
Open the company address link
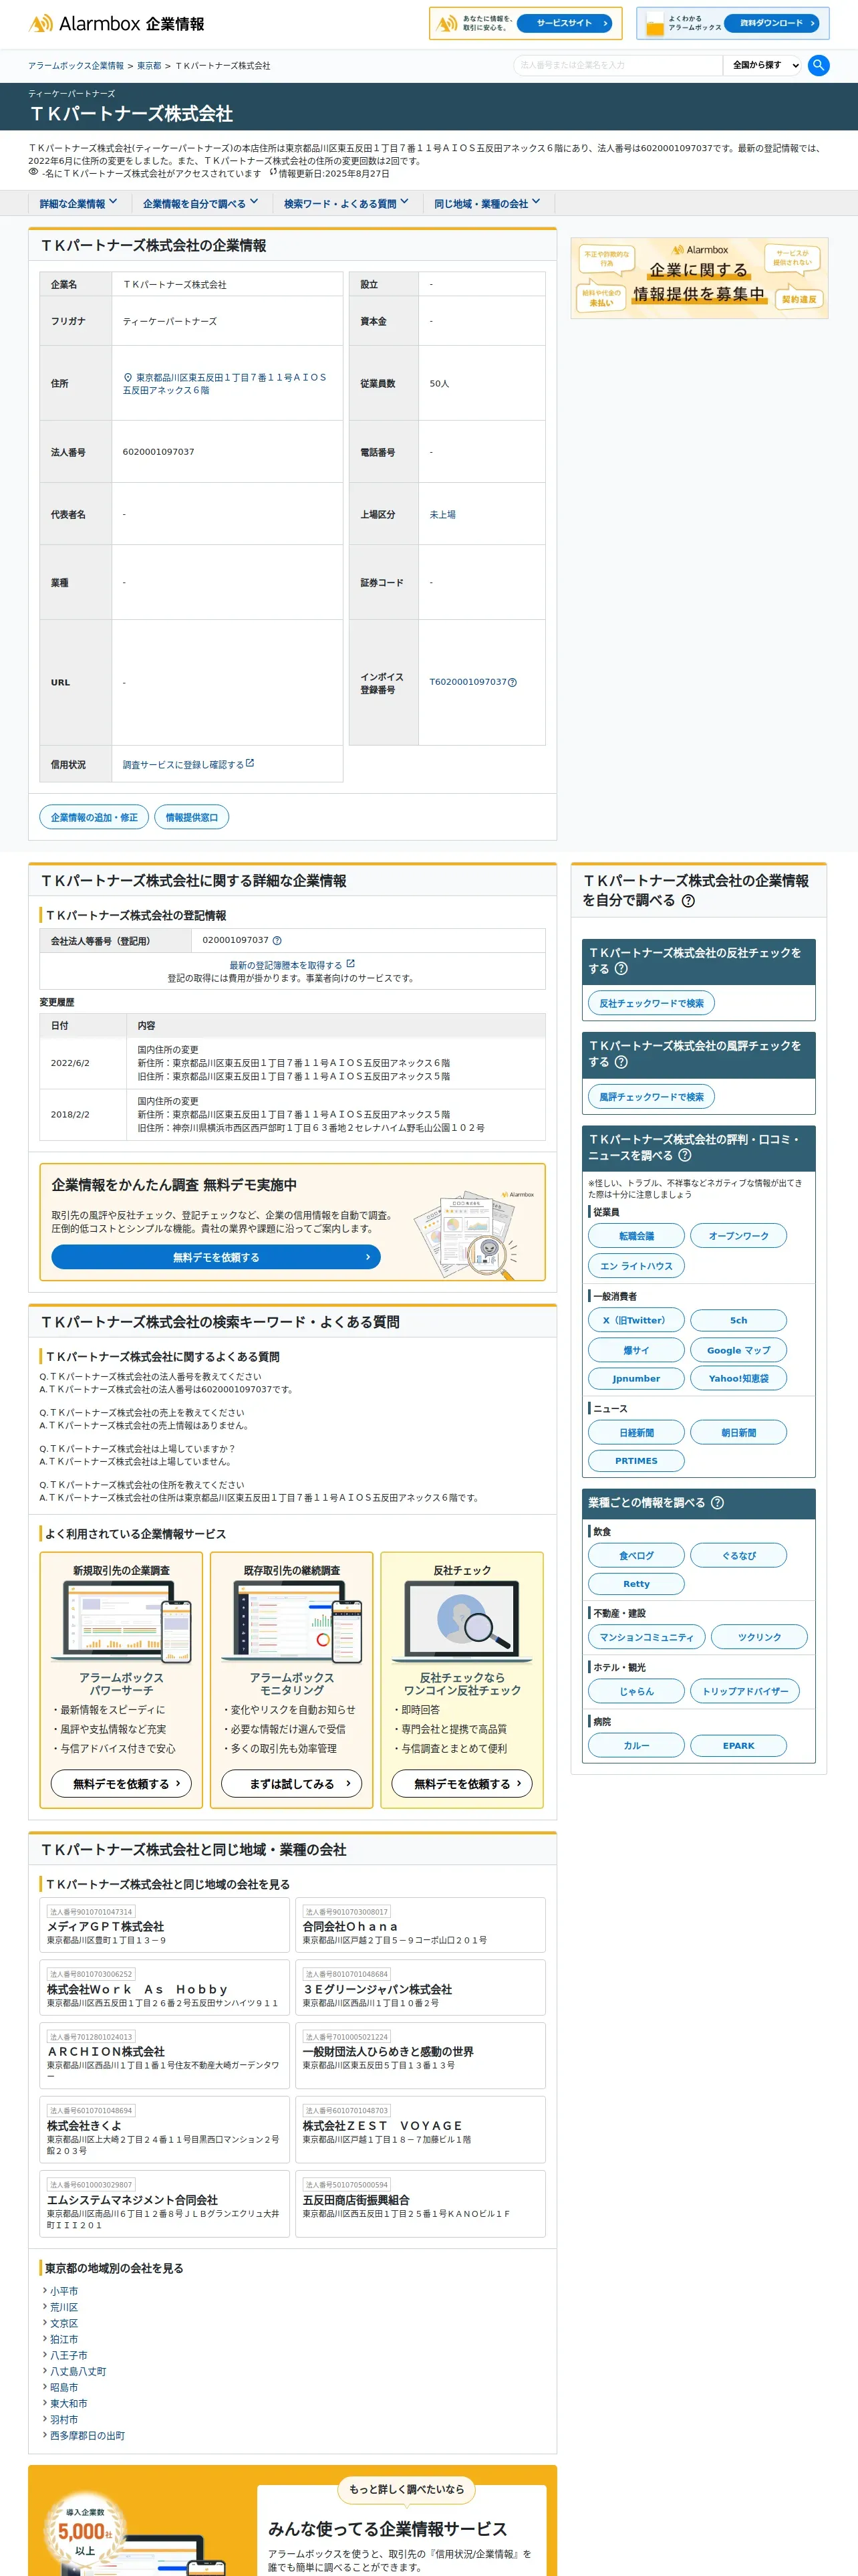pyautogui.click(x=224, y=384)
